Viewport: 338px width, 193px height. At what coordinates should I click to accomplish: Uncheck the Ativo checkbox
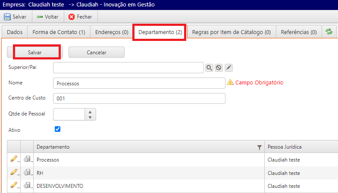pyautogui.click(x=58, y=129)
